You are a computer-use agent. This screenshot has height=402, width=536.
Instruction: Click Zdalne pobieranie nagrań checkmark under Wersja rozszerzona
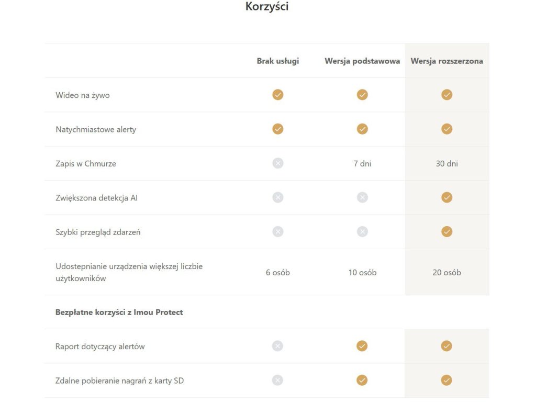446,380
